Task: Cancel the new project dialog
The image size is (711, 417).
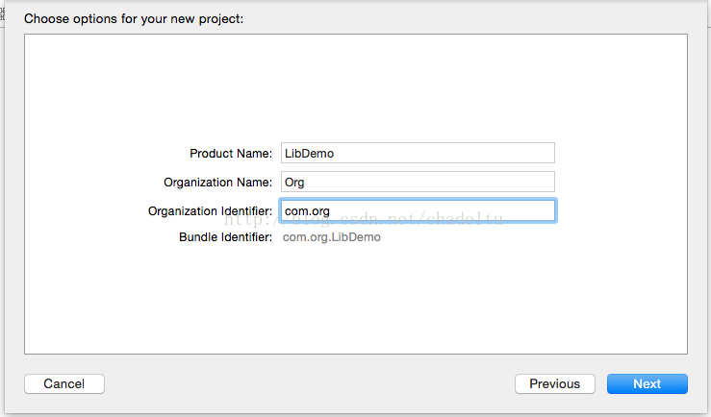Action: (63, 383)
